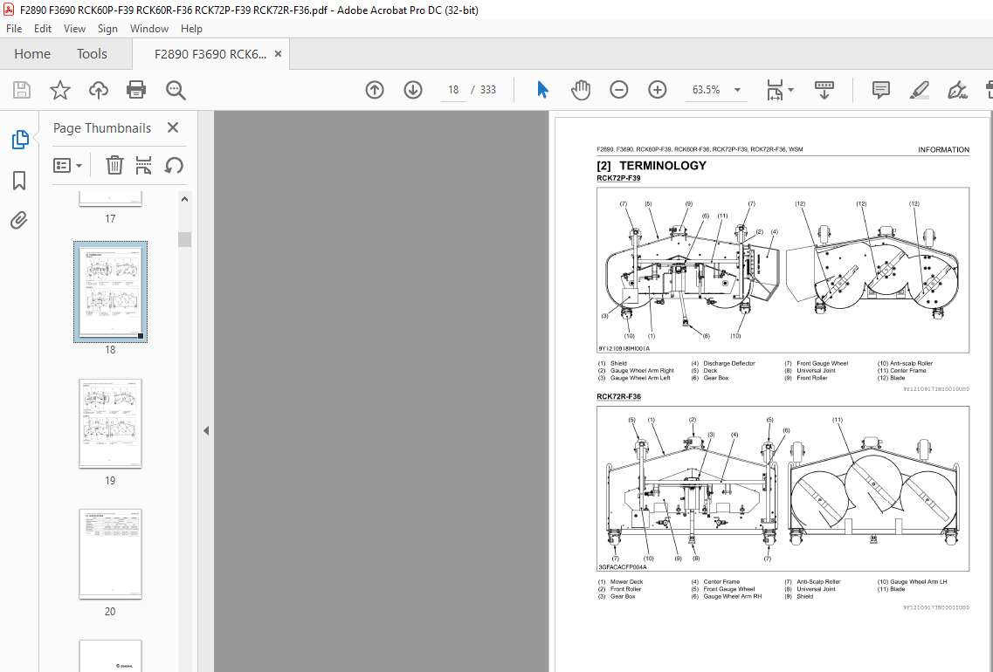Click the Save file icon
This screenshot has width=993, height=672.
22,90
